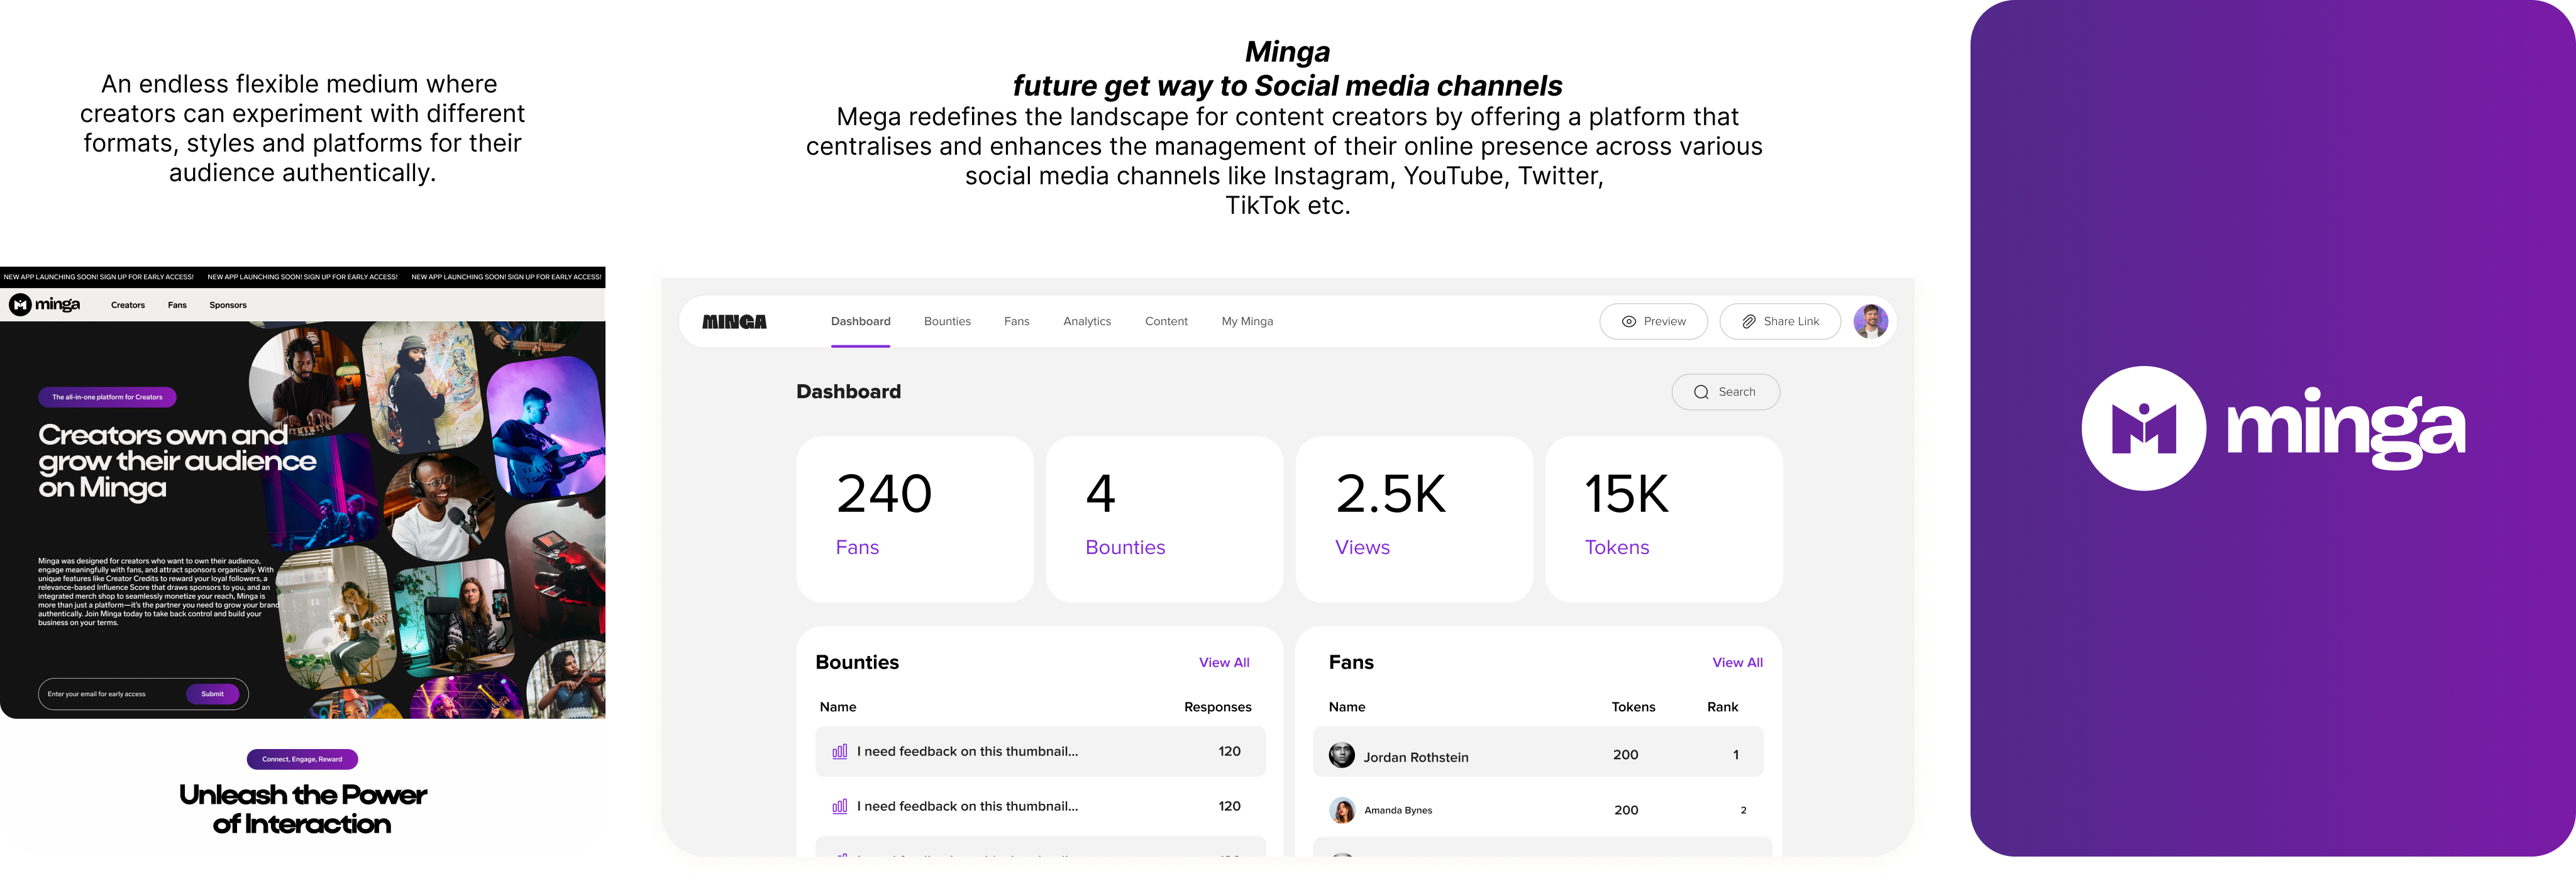The image size is (2576, 883).
Task: Click the eye icon in Preview button
Action: pos(1628,322)
